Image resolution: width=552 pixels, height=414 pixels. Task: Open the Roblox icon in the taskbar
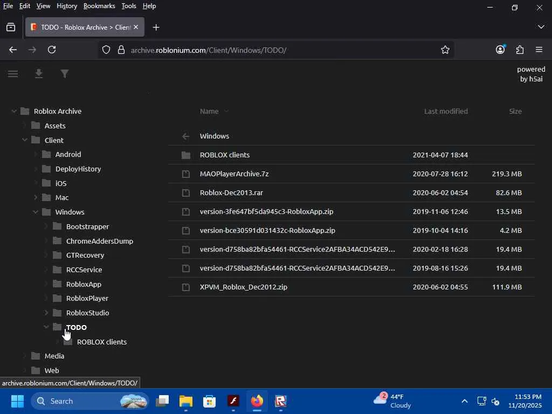[280, 401]
